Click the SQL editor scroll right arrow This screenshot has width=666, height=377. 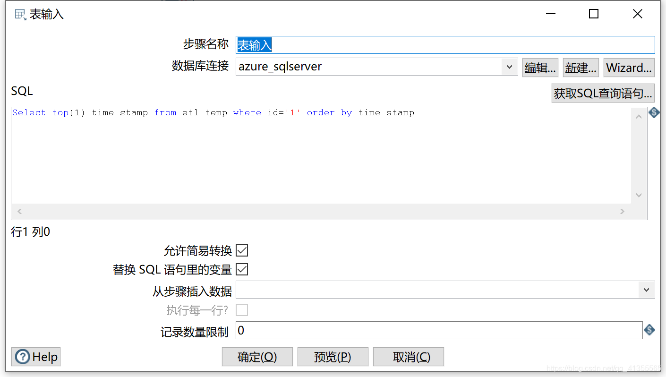(x=622, y=212)
